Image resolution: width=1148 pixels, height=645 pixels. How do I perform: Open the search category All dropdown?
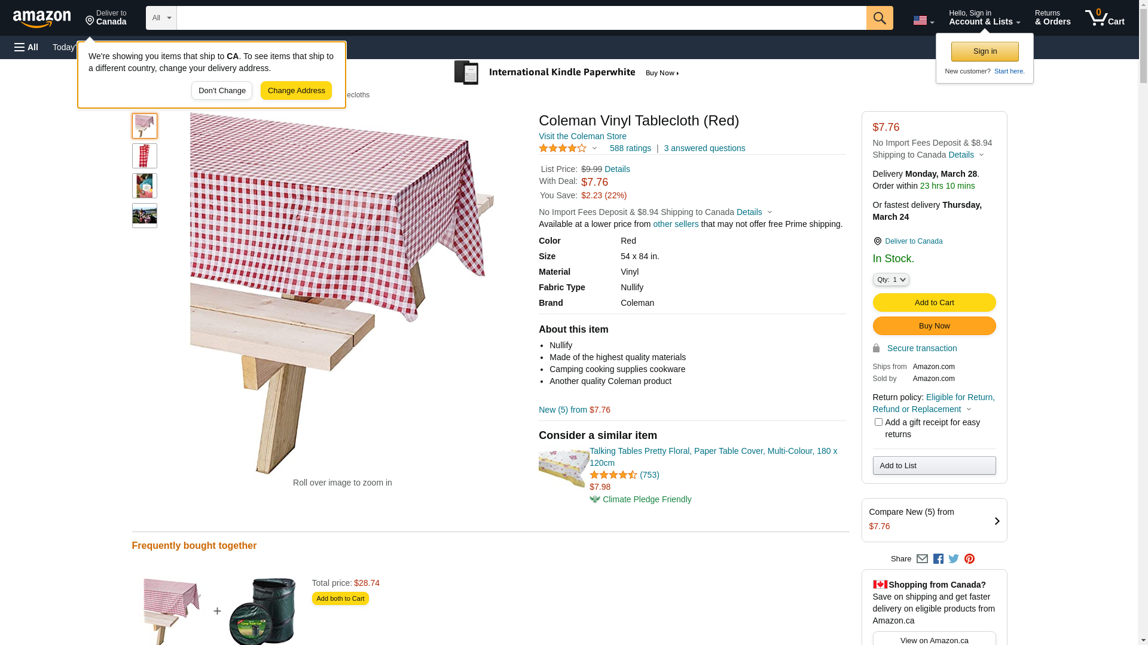coord(161,18)
